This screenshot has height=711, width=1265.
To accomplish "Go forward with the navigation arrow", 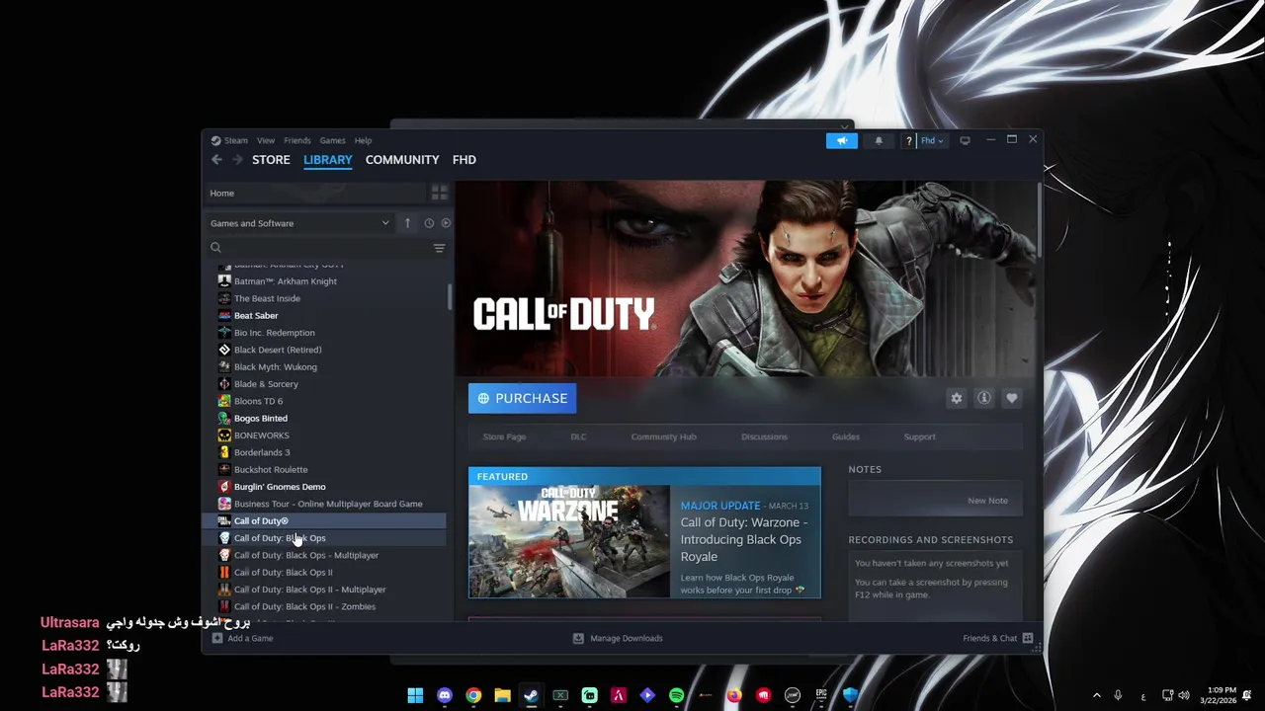I will [237, 159].
